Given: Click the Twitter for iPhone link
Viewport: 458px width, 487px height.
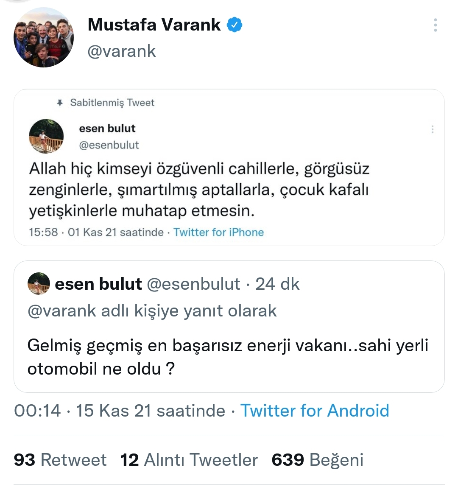Looking at the screenshot, I should click(x=218, y=232).
